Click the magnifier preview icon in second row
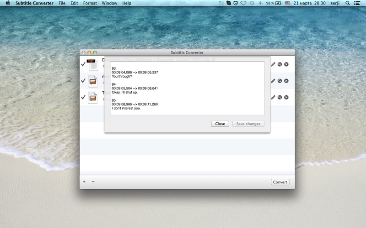366x228 pixels. tap(280, 81)
